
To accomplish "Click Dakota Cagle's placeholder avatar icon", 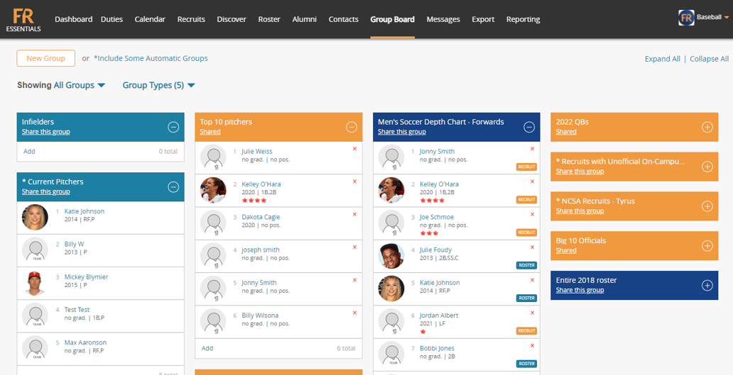I will (213, 223).
